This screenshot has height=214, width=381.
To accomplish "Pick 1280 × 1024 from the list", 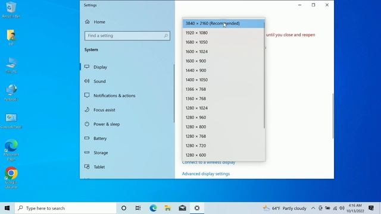I will (224, 108).
